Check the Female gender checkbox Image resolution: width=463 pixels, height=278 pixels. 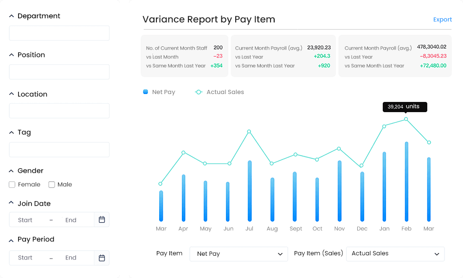click(12, 184)
